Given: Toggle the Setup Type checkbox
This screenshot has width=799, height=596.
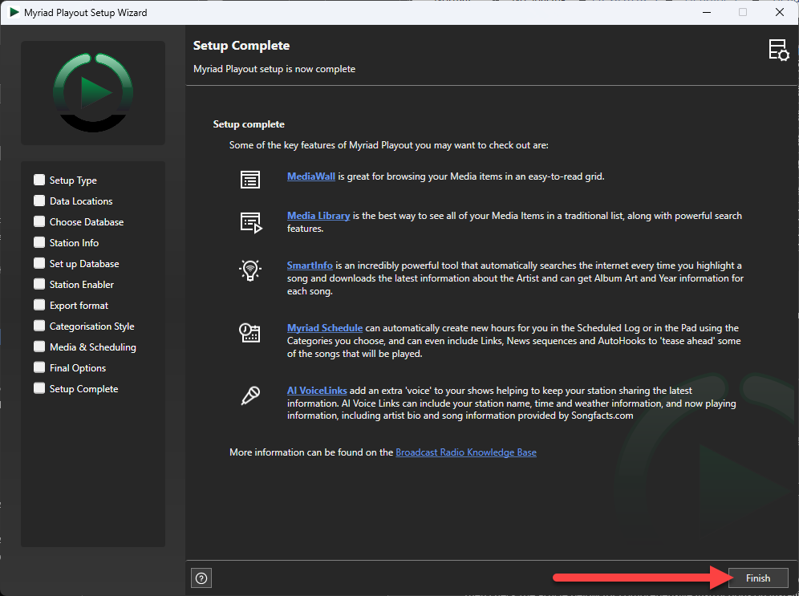Looking at the screenshot, I should 39,180.
